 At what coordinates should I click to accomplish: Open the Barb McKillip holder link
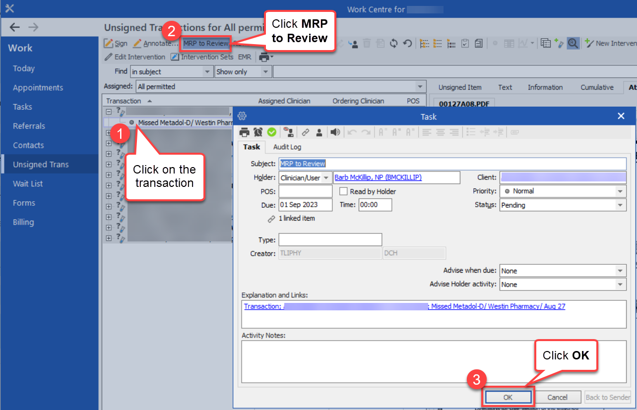[x=378, y=177]
